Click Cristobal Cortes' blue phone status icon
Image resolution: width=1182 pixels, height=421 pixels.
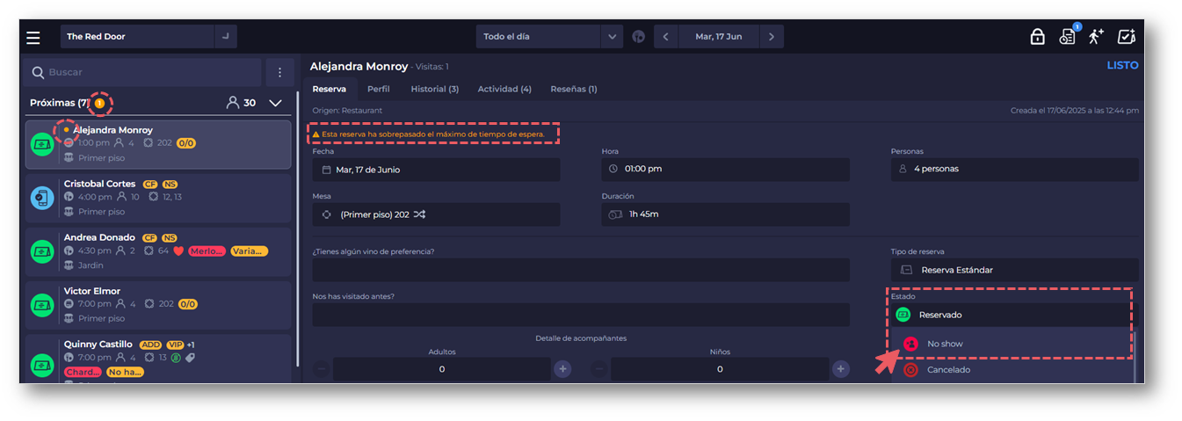(x=42, y=198)
